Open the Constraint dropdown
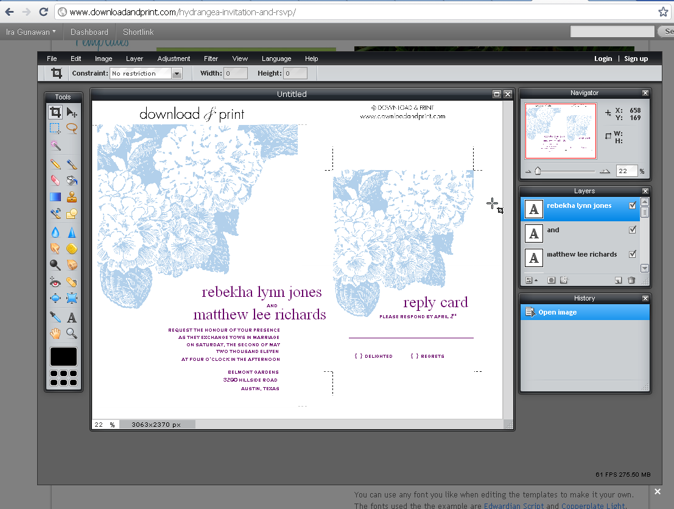This screenshot has width=674, height=509. (x=177, y=74)
